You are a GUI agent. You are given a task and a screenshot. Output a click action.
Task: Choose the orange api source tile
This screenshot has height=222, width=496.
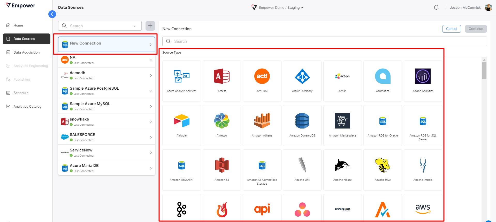click(x=262, y=208)
